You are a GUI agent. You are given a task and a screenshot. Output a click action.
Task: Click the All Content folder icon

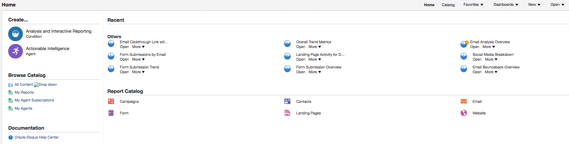pyautogui.click(x=11, y=85)
